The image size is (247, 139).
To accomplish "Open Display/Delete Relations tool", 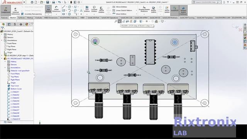I will [144, 9].
